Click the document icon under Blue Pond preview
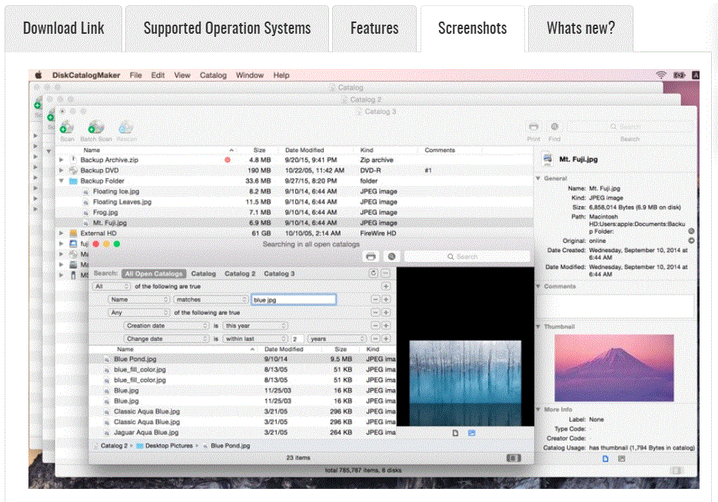The height and width of the screenshot is (502, 718). [x=455, y=433]
